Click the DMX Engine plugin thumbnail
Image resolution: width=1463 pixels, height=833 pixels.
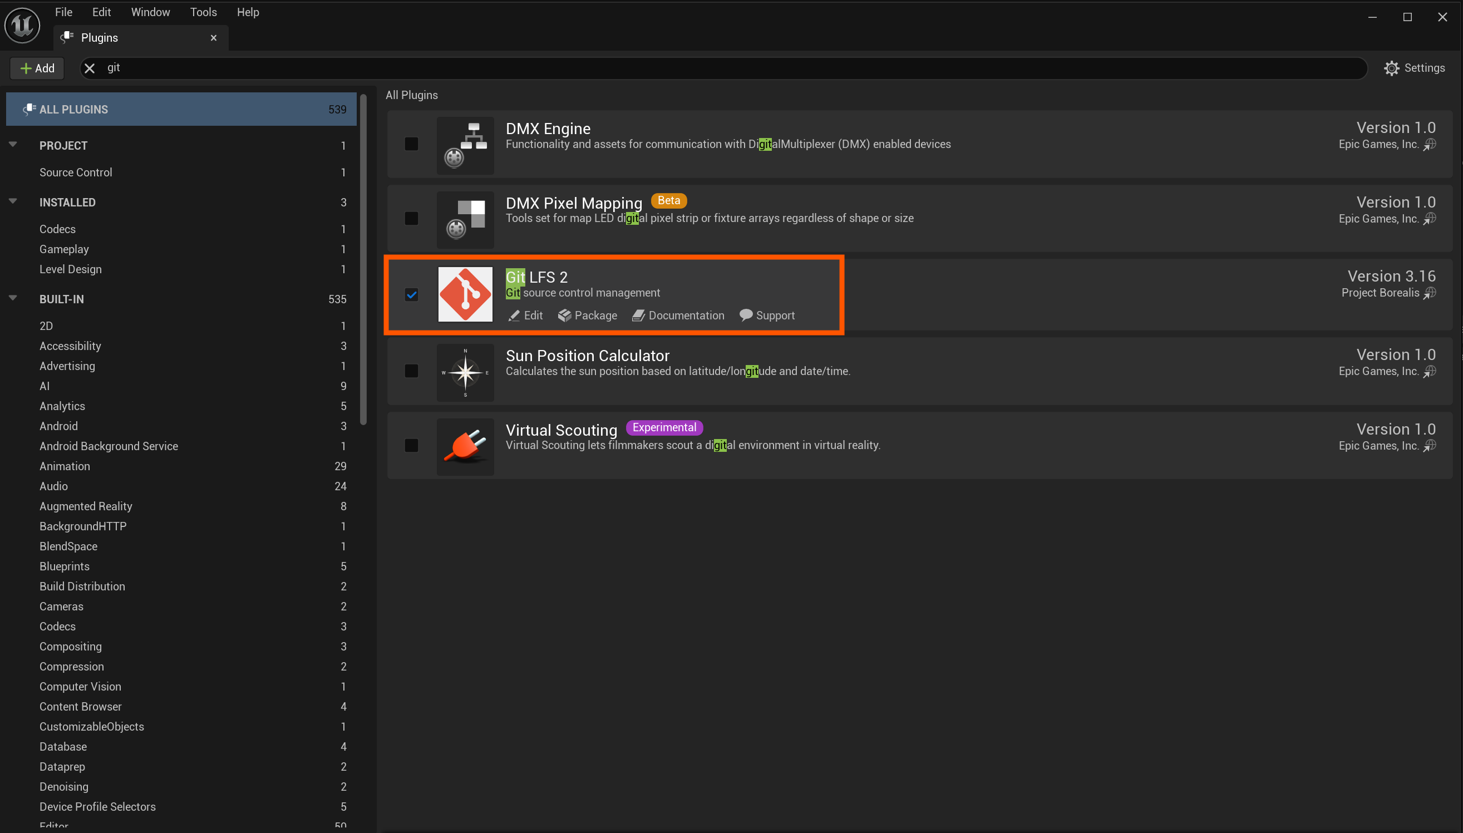(x=465, y=145)
